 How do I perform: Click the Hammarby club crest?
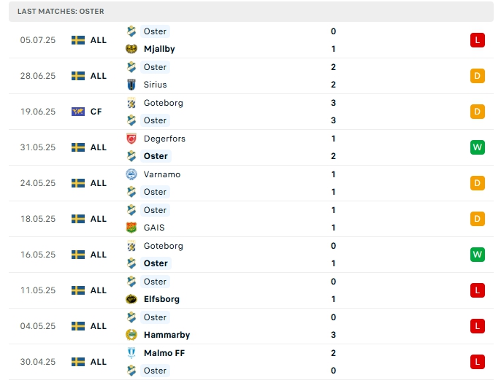[x=131, y=335]
